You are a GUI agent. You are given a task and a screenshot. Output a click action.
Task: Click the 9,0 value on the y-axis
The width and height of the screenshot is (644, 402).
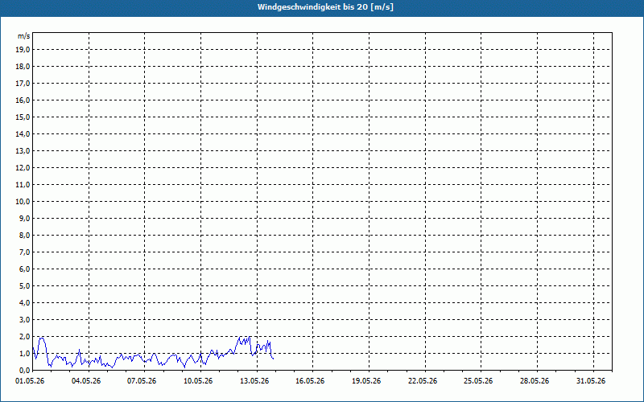[x=25, y=218]
